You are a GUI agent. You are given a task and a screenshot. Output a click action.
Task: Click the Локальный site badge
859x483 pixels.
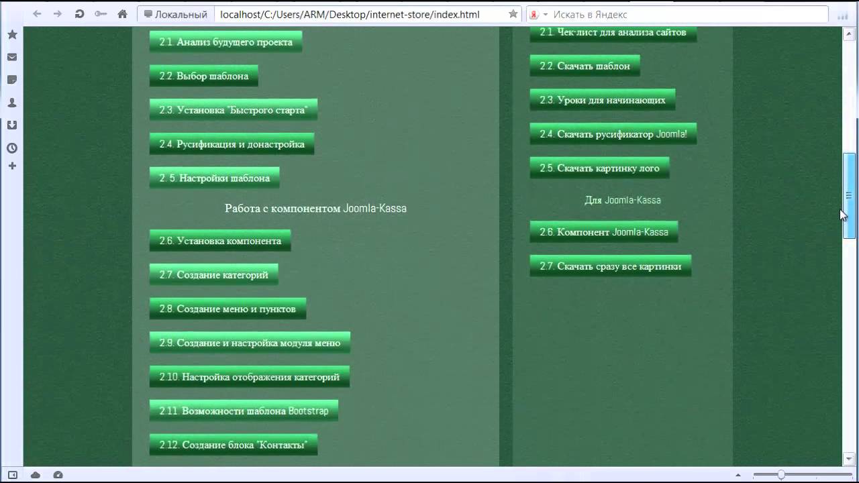coord(175,14)
